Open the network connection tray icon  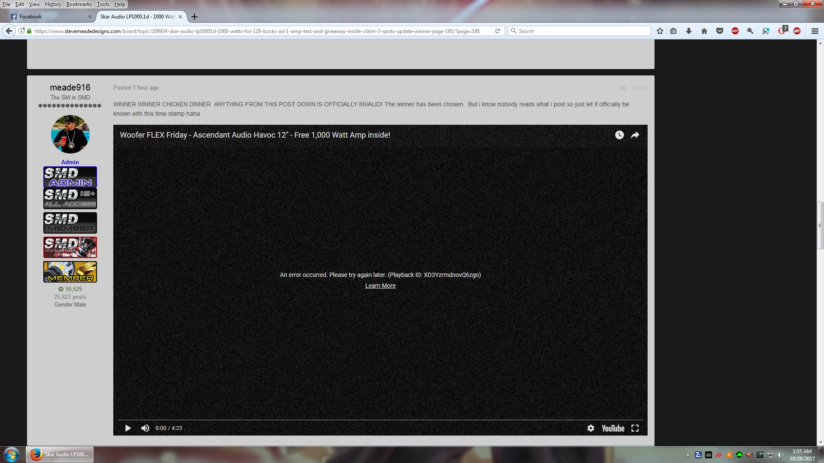pos(770,455)
